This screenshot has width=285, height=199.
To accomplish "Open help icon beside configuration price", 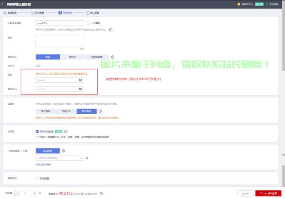I will click(x=101, y=193).
